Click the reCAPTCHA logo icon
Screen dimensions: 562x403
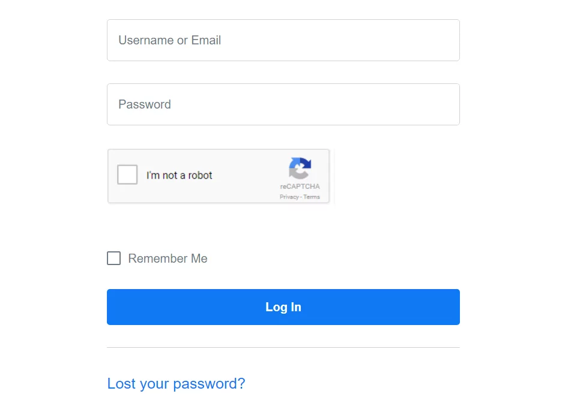[x=300, y=168]
